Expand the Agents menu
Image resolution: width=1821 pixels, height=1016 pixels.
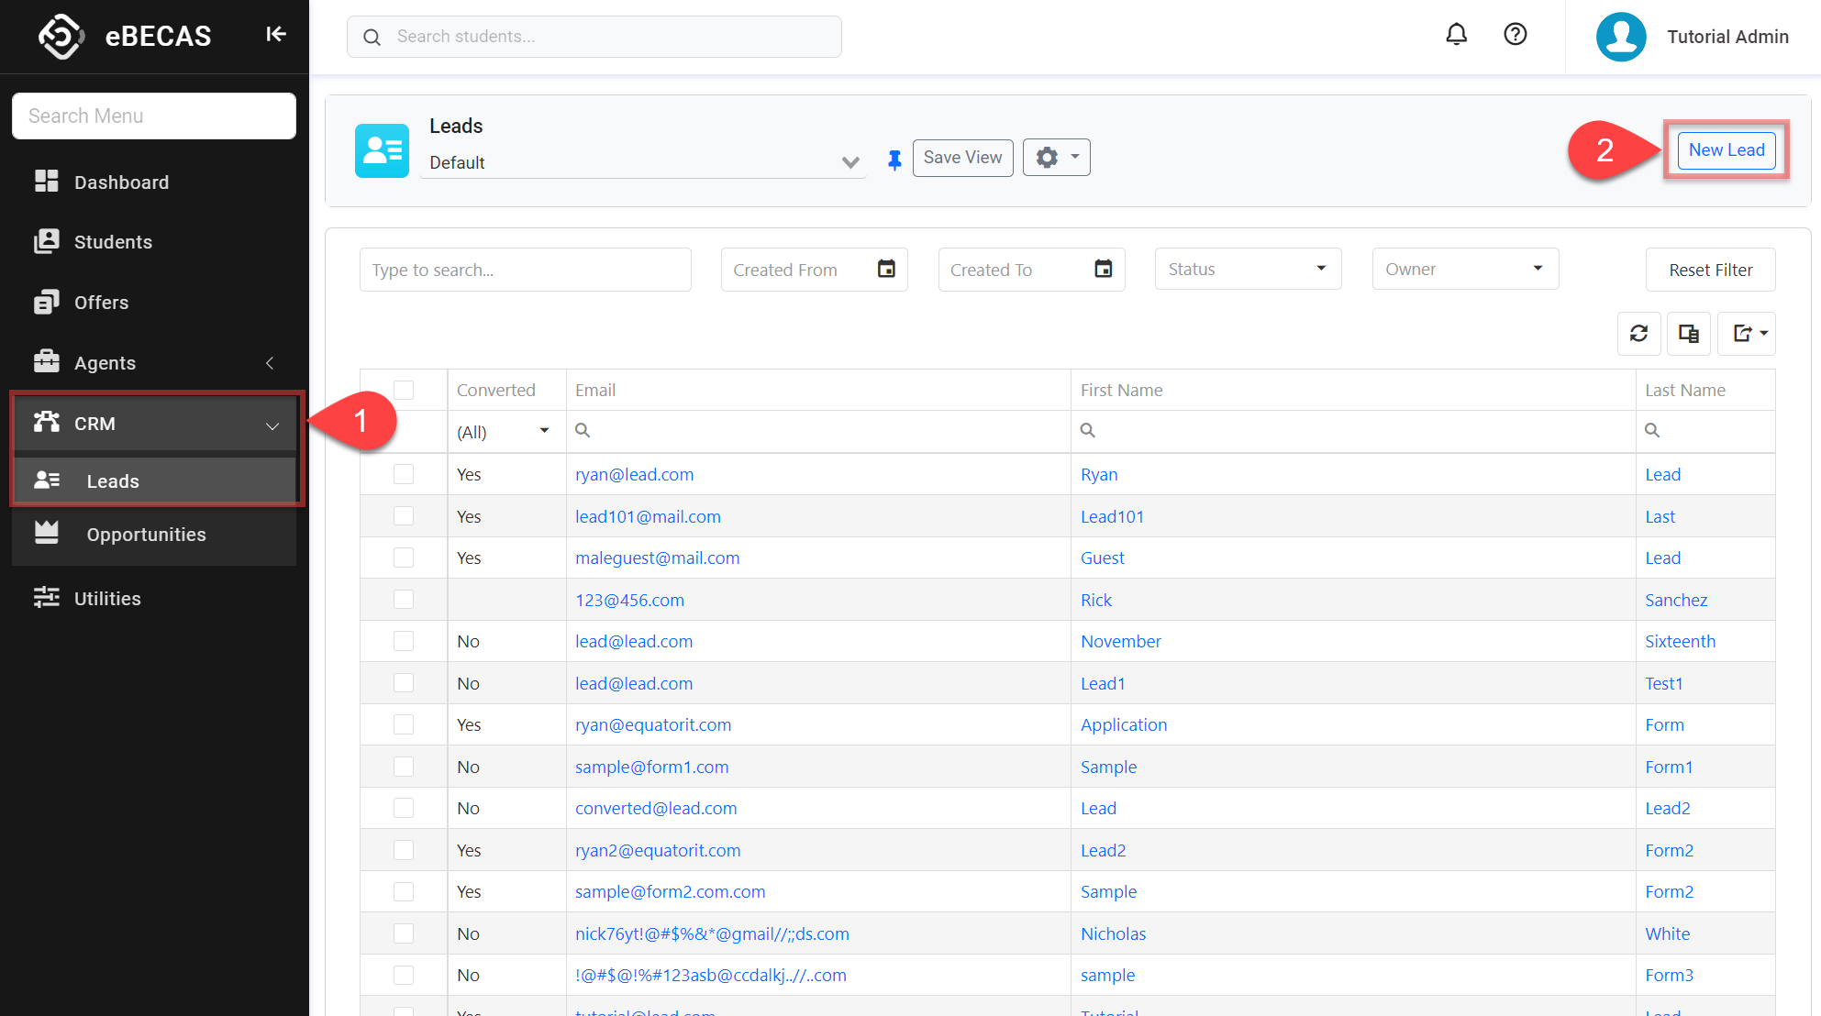[x=154, y=363]
